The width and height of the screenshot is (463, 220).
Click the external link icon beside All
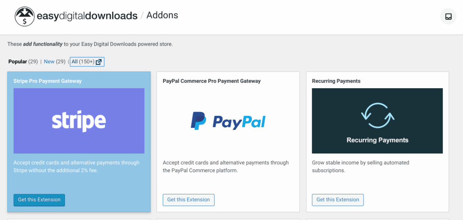pos(99,62)
